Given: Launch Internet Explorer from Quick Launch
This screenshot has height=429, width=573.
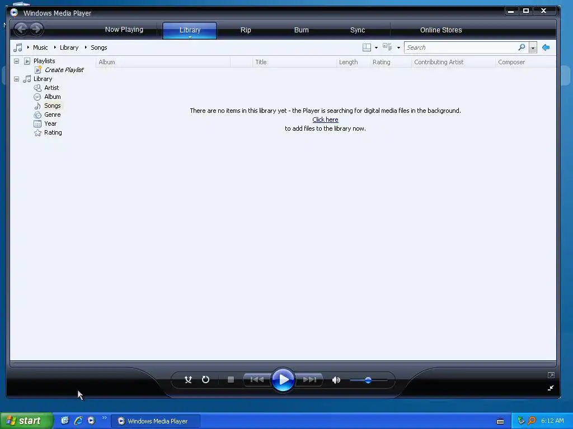Looking at the screenshot, I should (78, 421).
